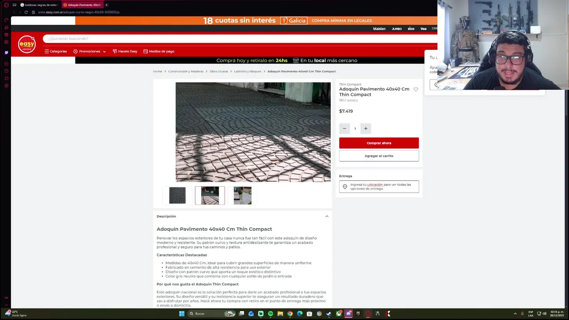Open File Explorer from the taskbar
569x320 pixels.
(x=280, y=314)
